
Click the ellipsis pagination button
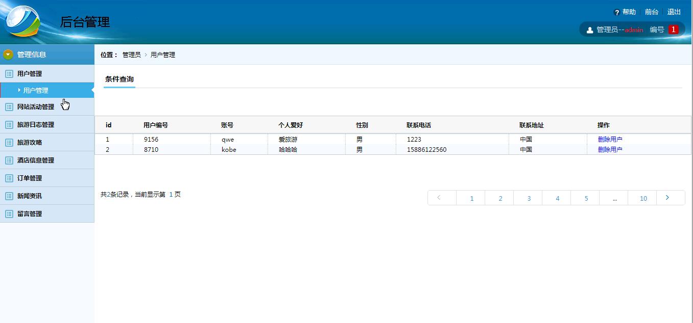(614, 198)
